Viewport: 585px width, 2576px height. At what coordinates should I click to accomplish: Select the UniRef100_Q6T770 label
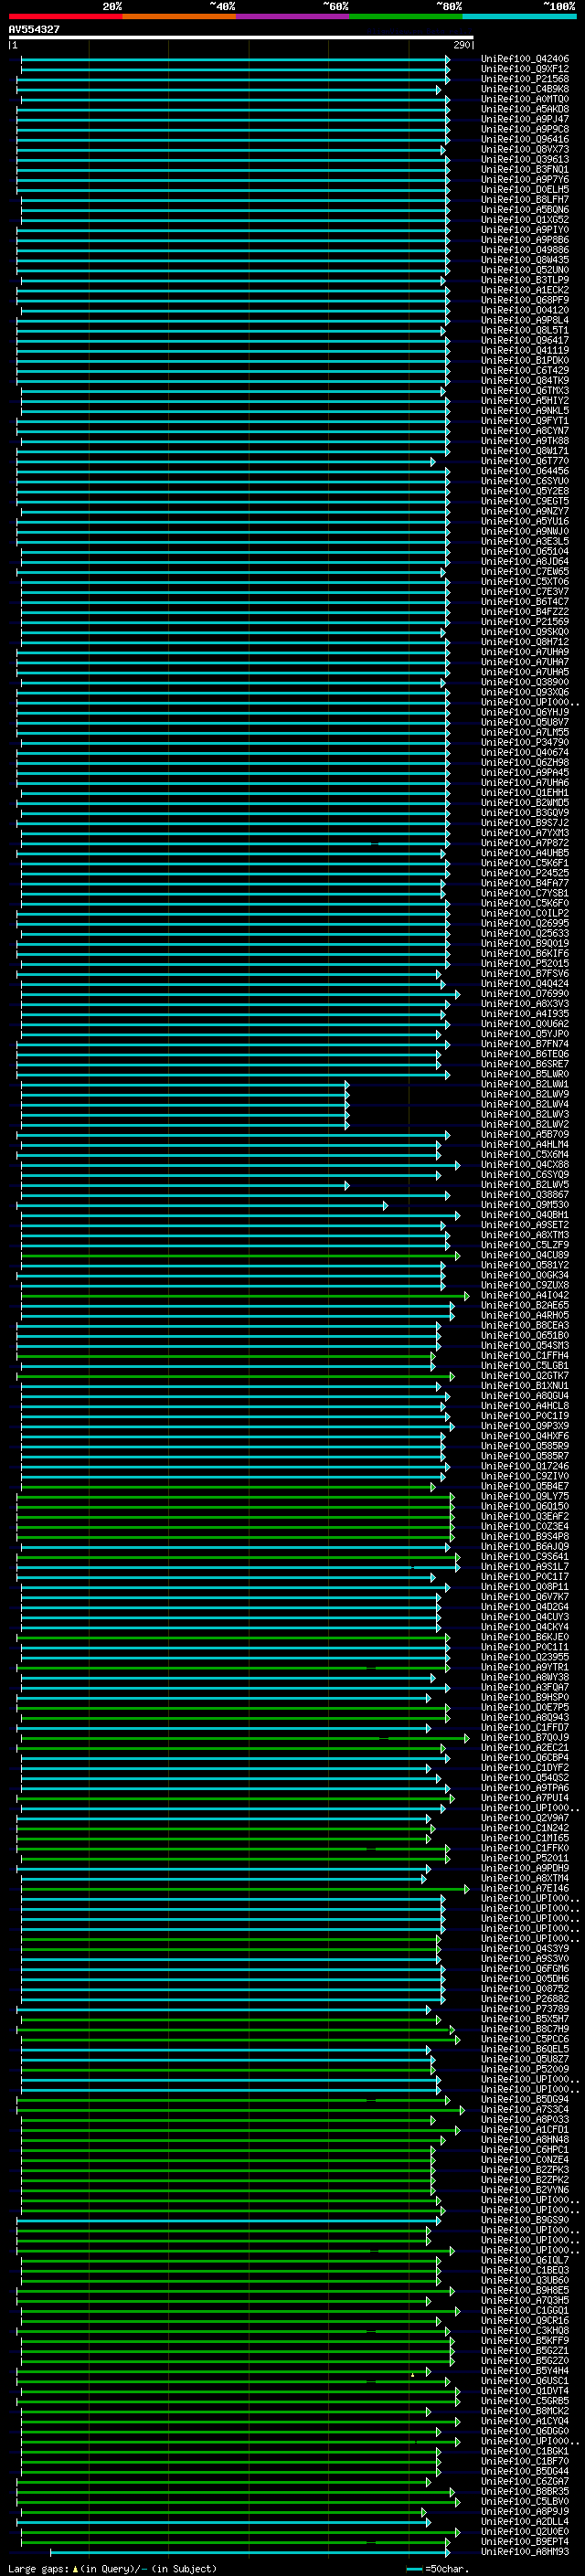point(525,461)
